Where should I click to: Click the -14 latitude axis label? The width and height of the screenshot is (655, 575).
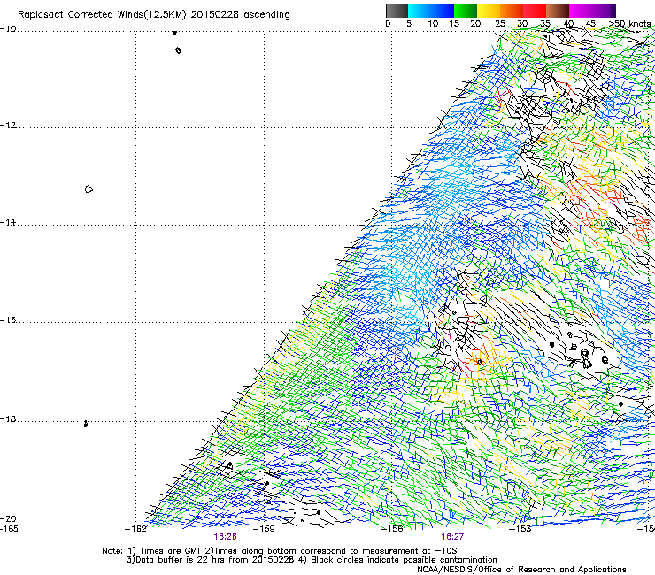(8, 223)
